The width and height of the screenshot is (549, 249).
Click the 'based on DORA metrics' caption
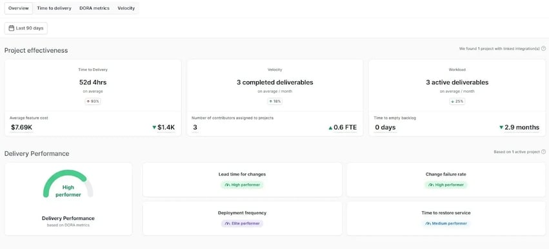coord(68,225)
